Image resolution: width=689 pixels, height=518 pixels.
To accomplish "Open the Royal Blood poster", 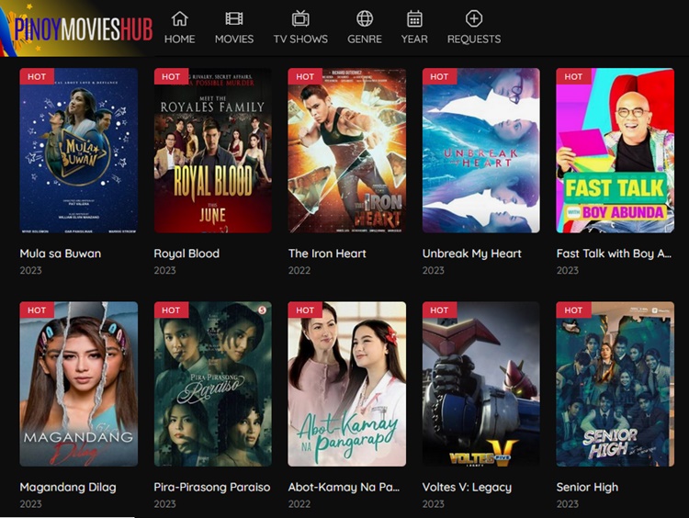I will coord(213,151).
